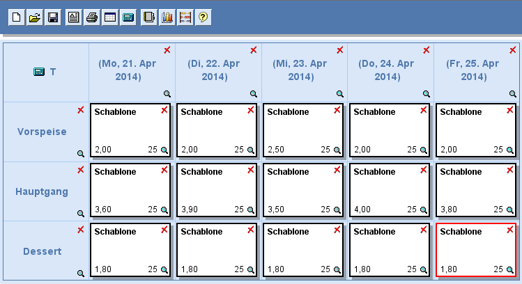Delete Tuesday's Hauptgang card priced 3,90

coord(251,170)
